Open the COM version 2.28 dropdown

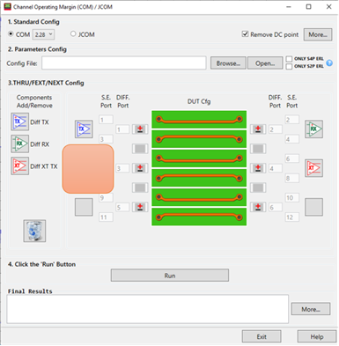click(43, 34)
